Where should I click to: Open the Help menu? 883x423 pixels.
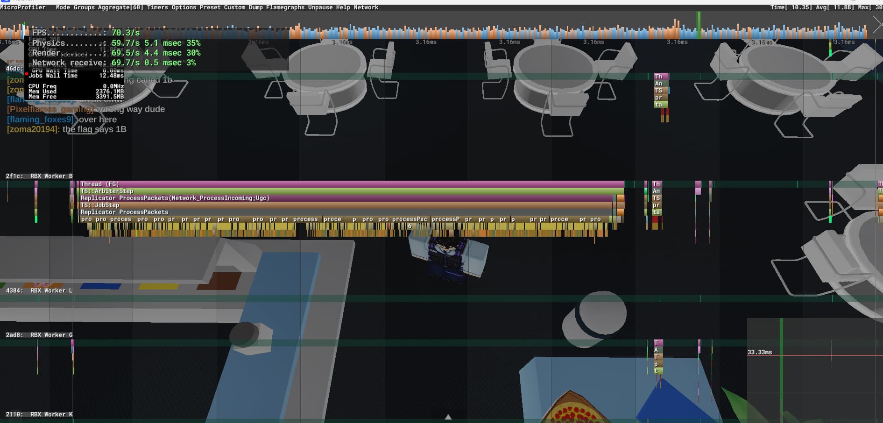point(343,7)
